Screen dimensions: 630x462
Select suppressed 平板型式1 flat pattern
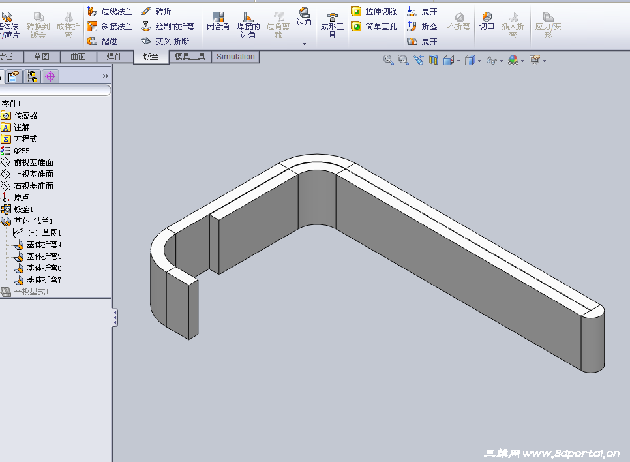point(25,292)
